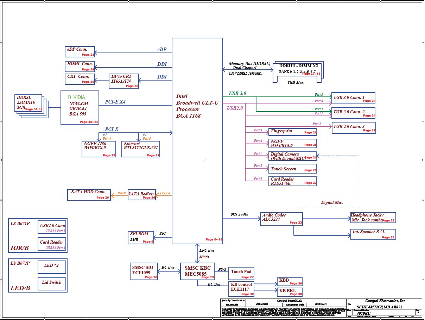Click the SATA HDD Conn. block

[89, 195]
